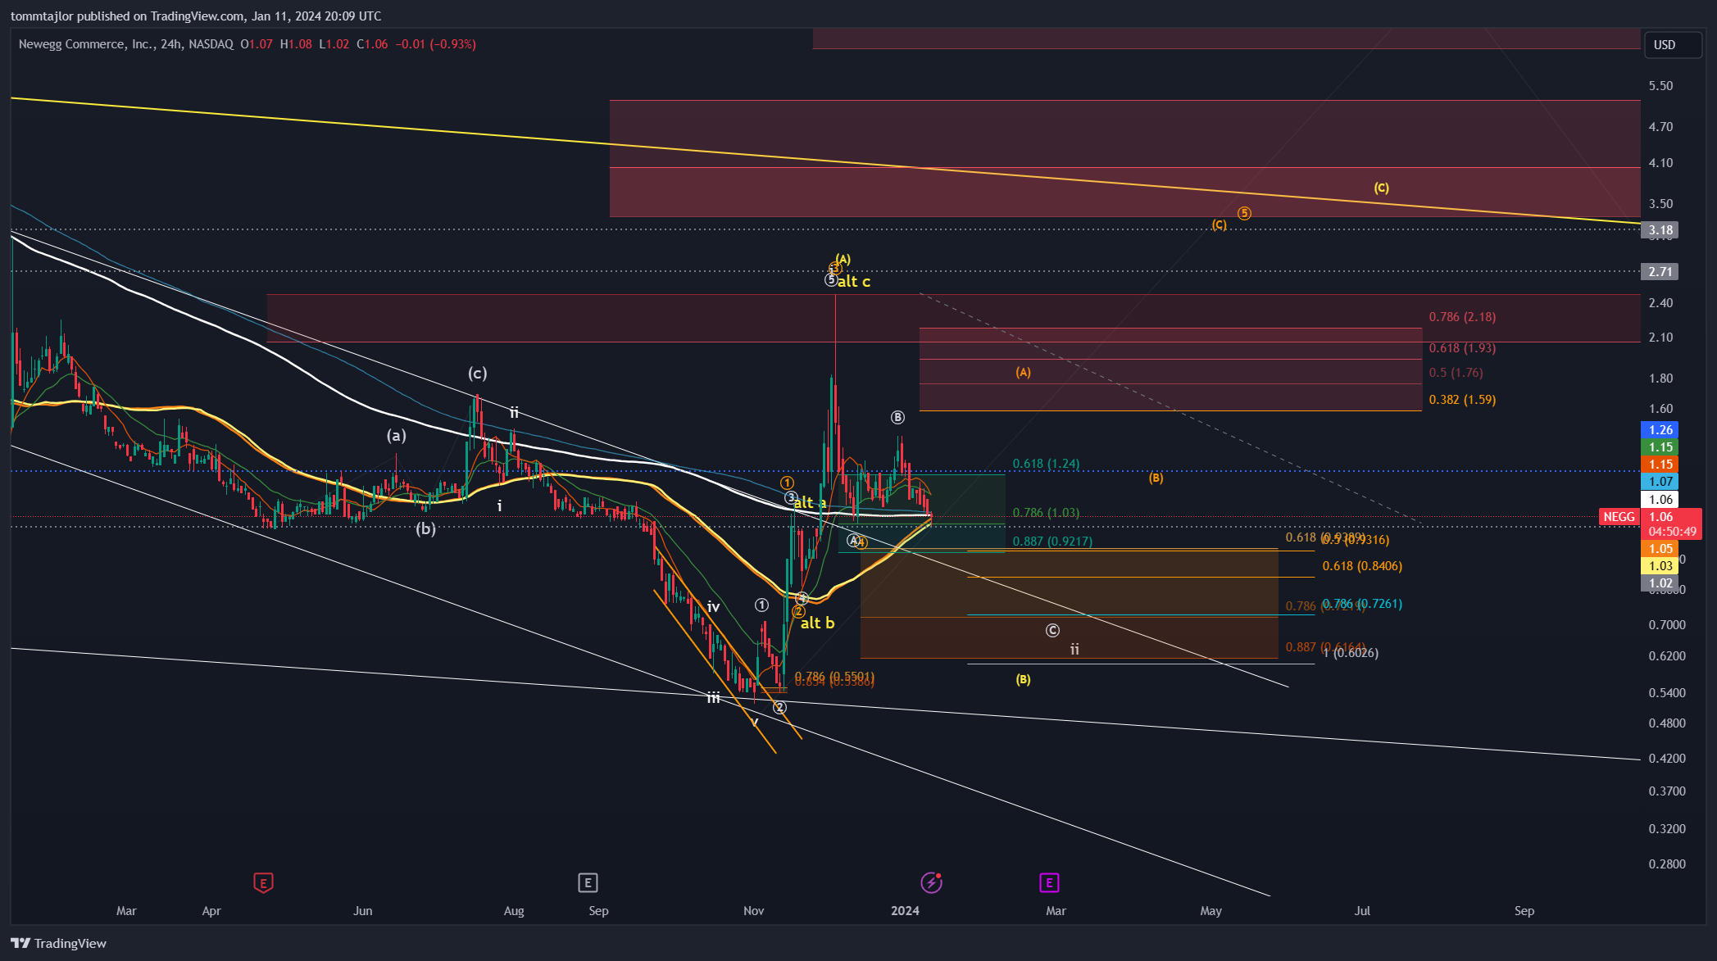
Task: Select the 0.618 (1.24) Fibonacci label
Action: [1046, 464]
